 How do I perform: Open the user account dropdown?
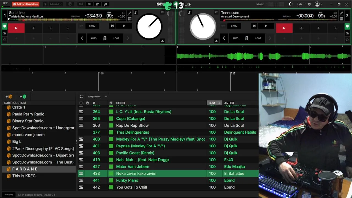click(x=318, y=4)
